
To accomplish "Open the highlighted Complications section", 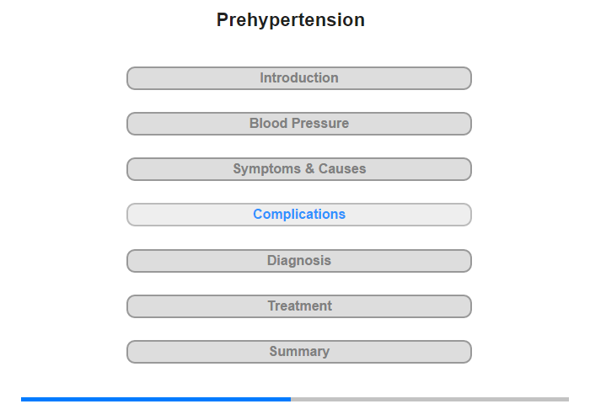I will (x=299, y=215).
